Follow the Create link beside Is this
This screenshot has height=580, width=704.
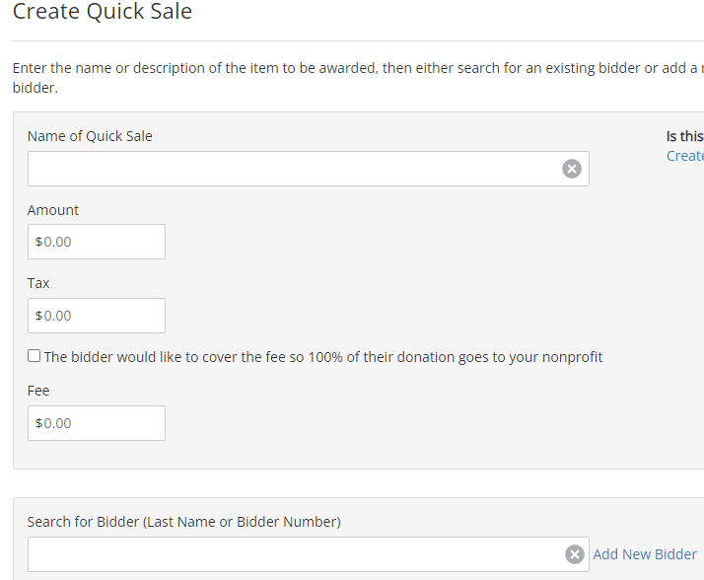click(x=685, y=156)
